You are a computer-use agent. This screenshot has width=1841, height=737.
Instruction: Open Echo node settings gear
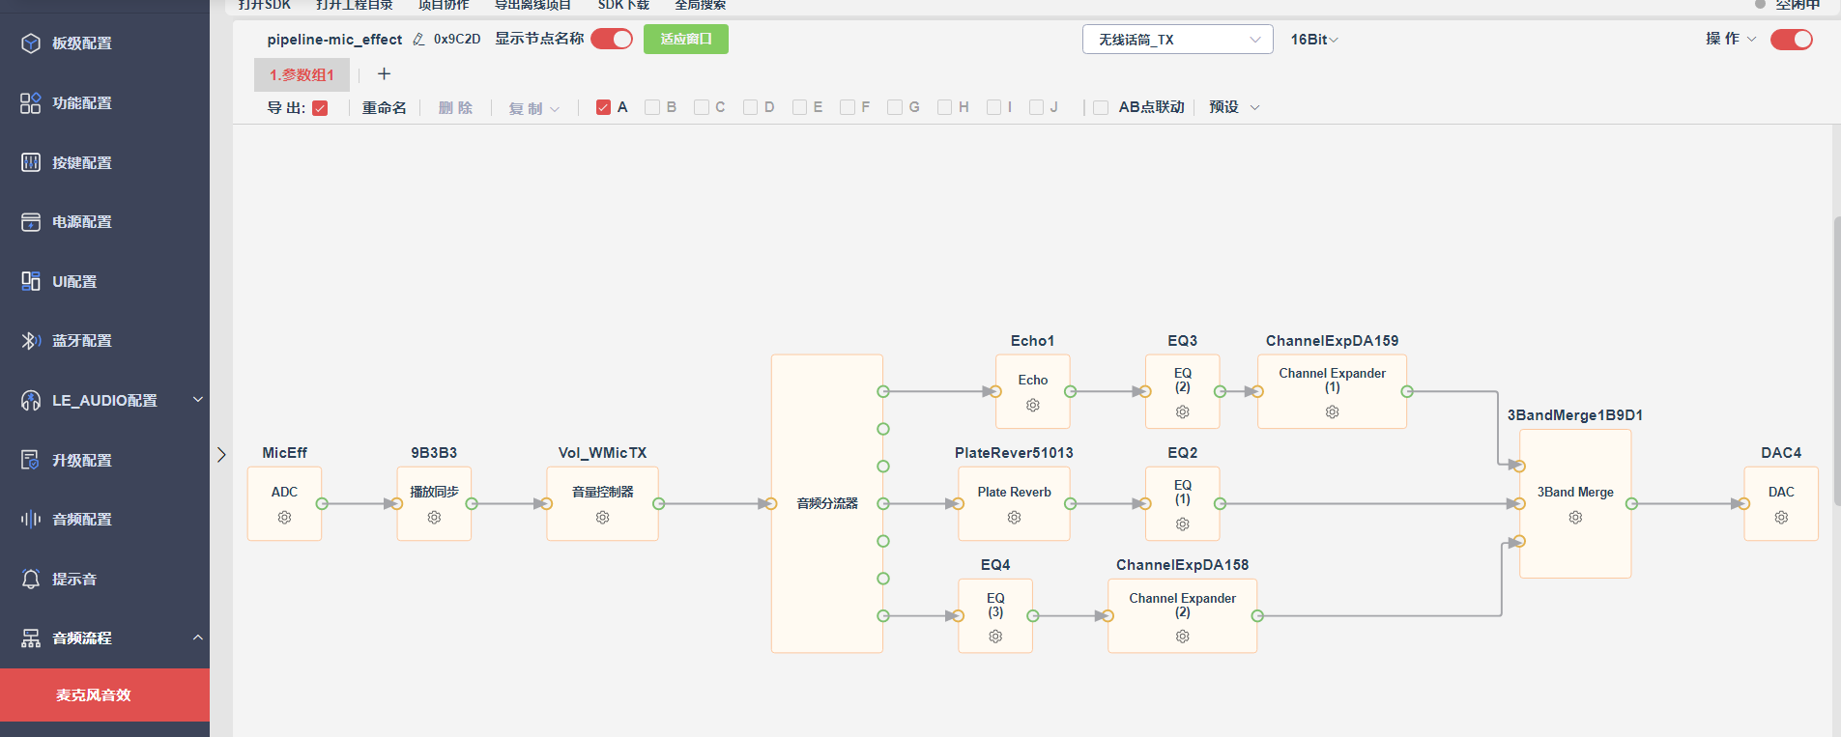[1032, 406]
